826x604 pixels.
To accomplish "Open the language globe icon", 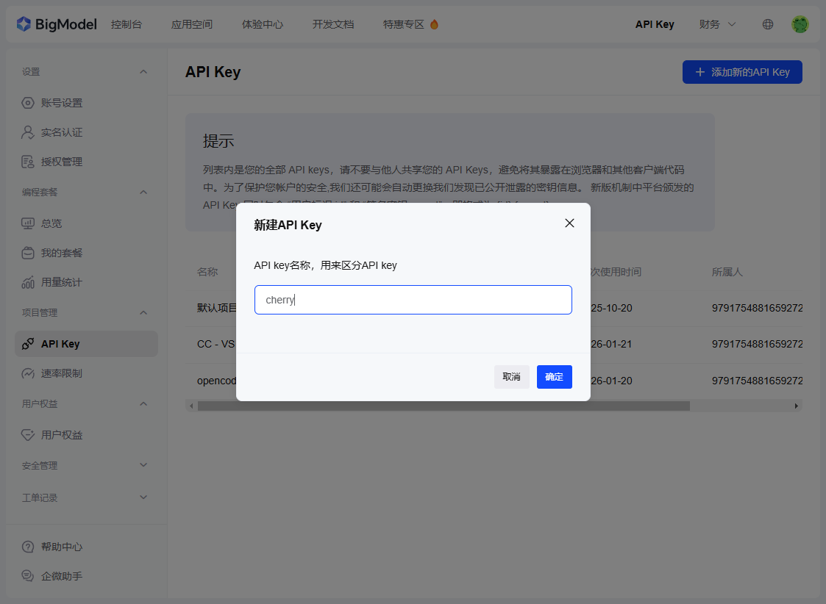I will pyautogui.click(x=768, y=24).
